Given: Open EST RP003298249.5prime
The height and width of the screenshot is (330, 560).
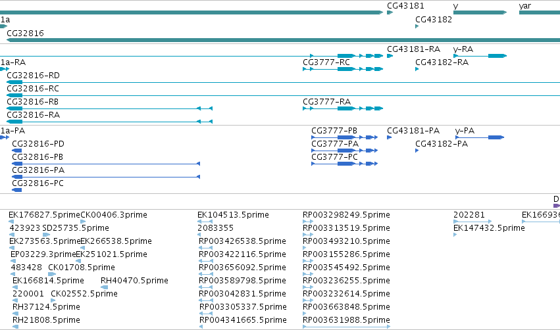Looking at the screenshot, I should pyautogui.click(x=346, y=215).
